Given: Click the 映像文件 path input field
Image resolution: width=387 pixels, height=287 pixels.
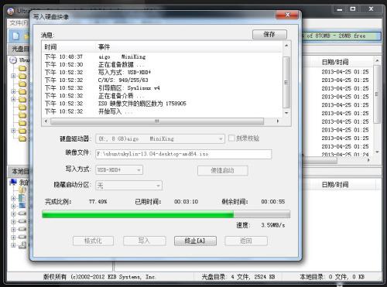Looking at the screenshot, I should (183, 154).
